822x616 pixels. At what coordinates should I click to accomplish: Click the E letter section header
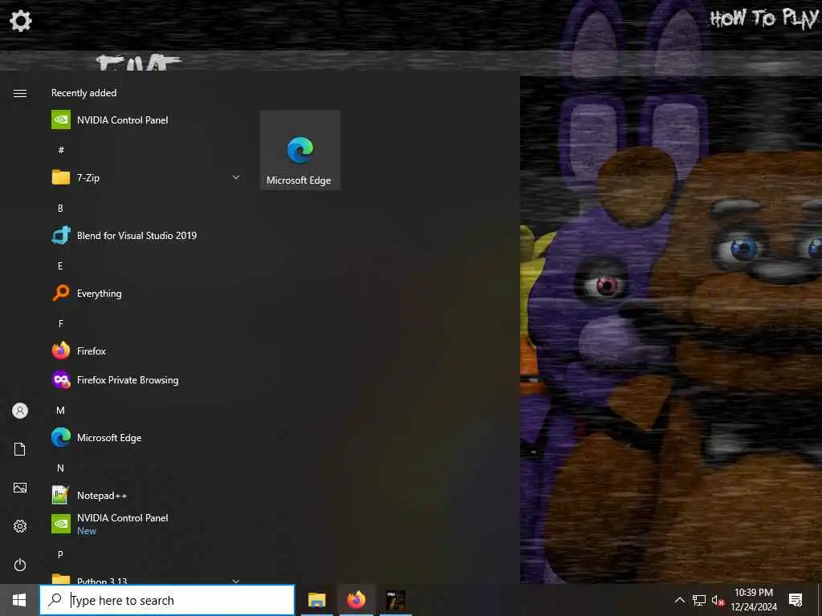[60, 265]
